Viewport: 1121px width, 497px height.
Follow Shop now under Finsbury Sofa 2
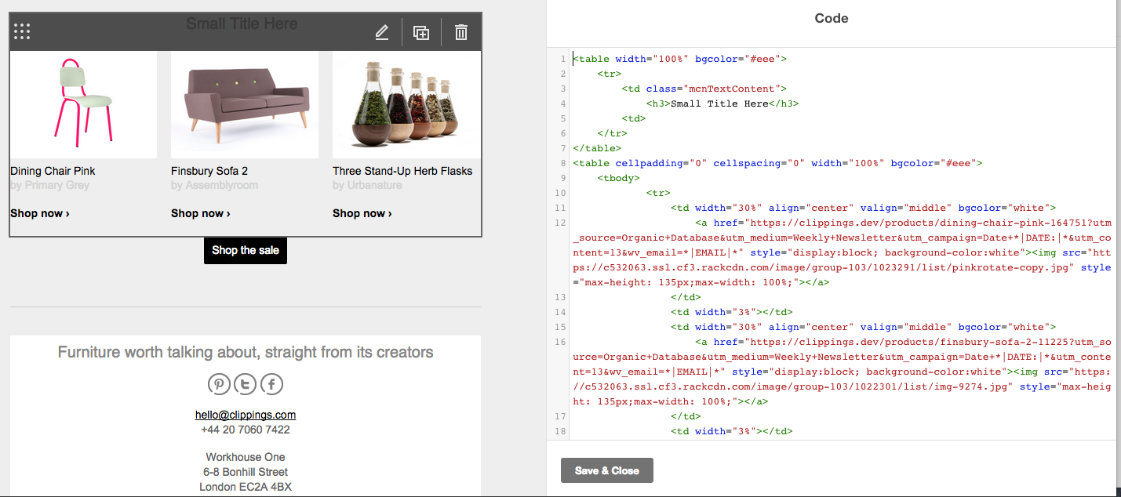click(201, 213)
